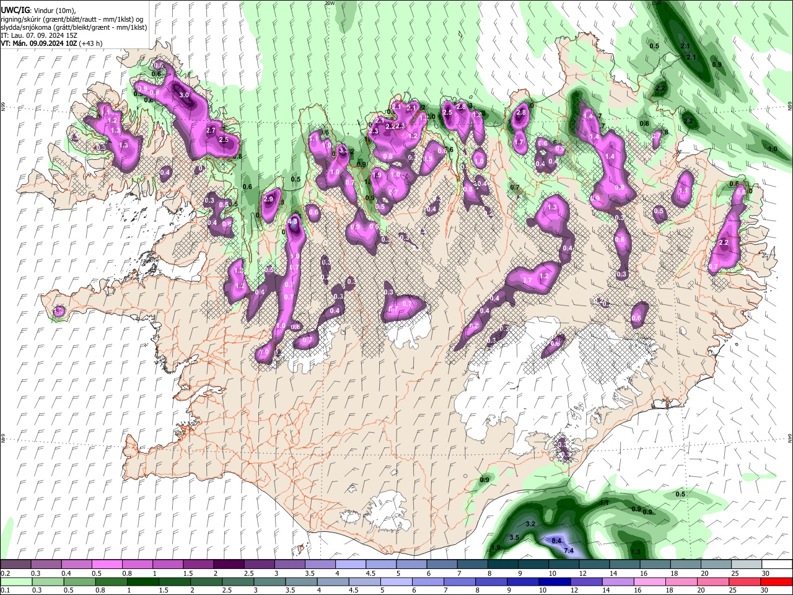Pick the pink swatch between 20 and 25
The width and height of the screenshot is (793, 595).
[713, 581]
